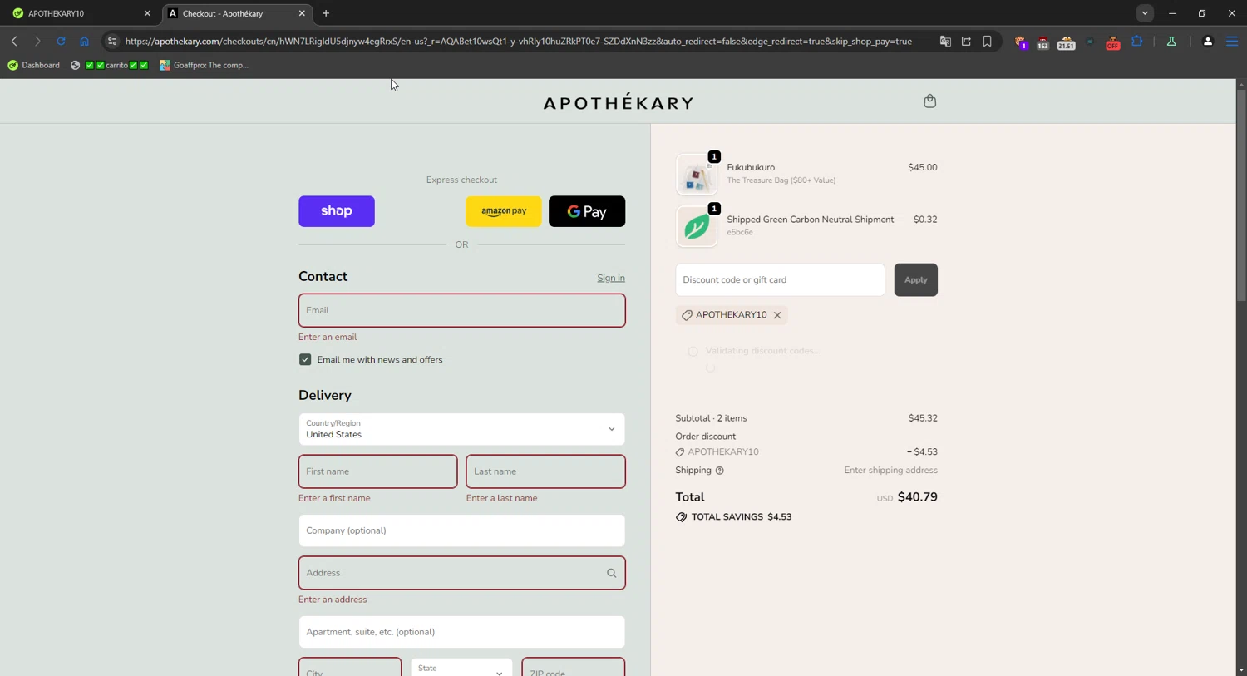
Task: Click the browser address bar URL
Action: 518,41
